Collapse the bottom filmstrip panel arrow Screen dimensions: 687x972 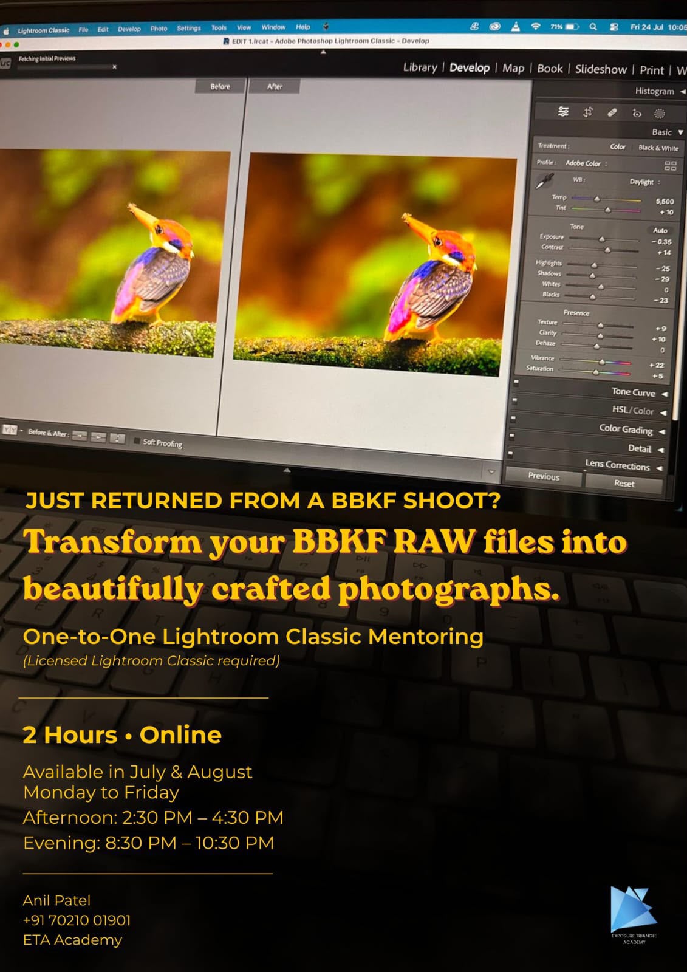tap(287, 470)
